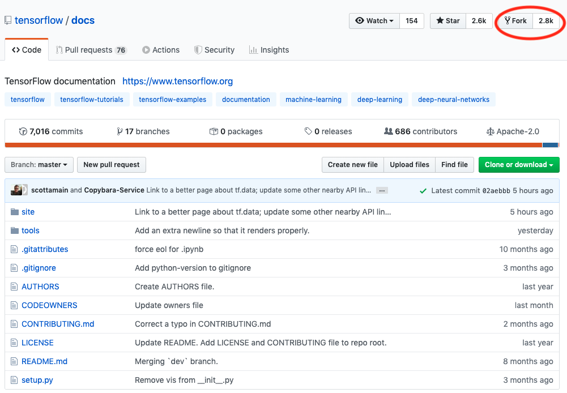Open the Watch dropdown button
The width and height of the screenshot is (567, 393).
pos(374,20)
